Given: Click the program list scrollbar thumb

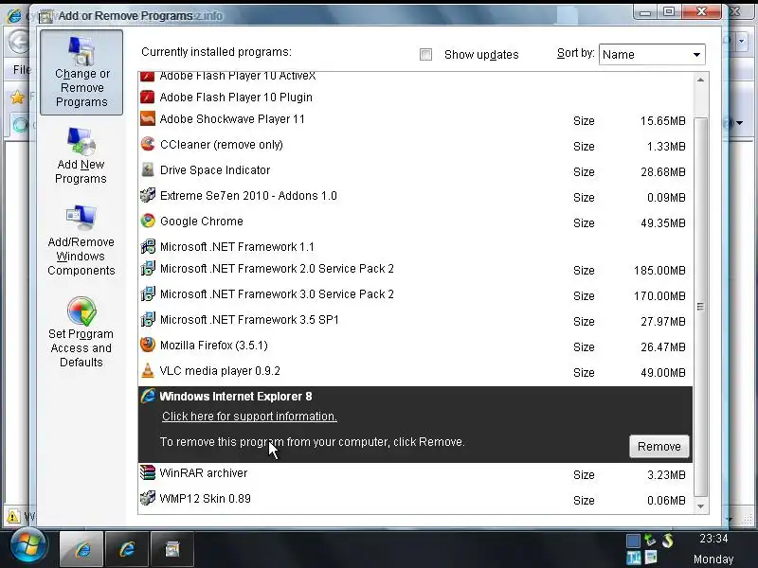Looking at the screenshot, I should coord(700,307).
